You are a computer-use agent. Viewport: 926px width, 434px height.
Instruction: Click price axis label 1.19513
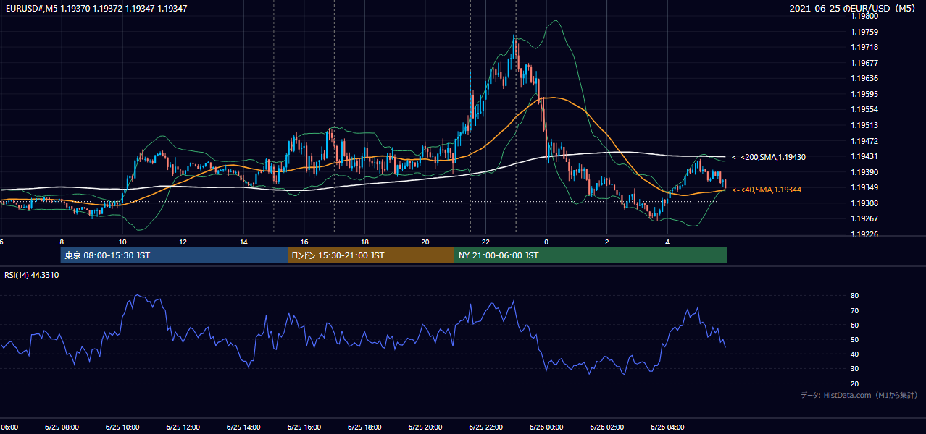(x=865, y=125)
